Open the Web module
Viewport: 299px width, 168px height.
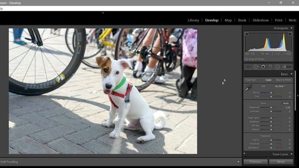pos(292,20)
